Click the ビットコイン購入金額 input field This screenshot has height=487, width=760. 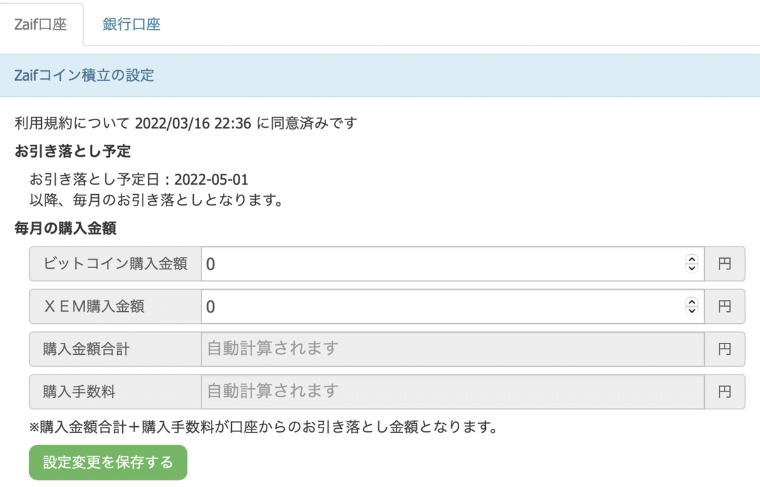[x=443, y=264]
